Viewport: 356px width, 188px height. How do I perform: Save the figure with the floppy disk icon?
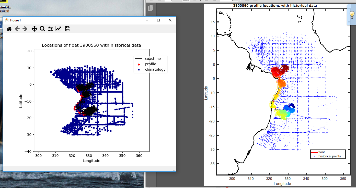[67, 29]
